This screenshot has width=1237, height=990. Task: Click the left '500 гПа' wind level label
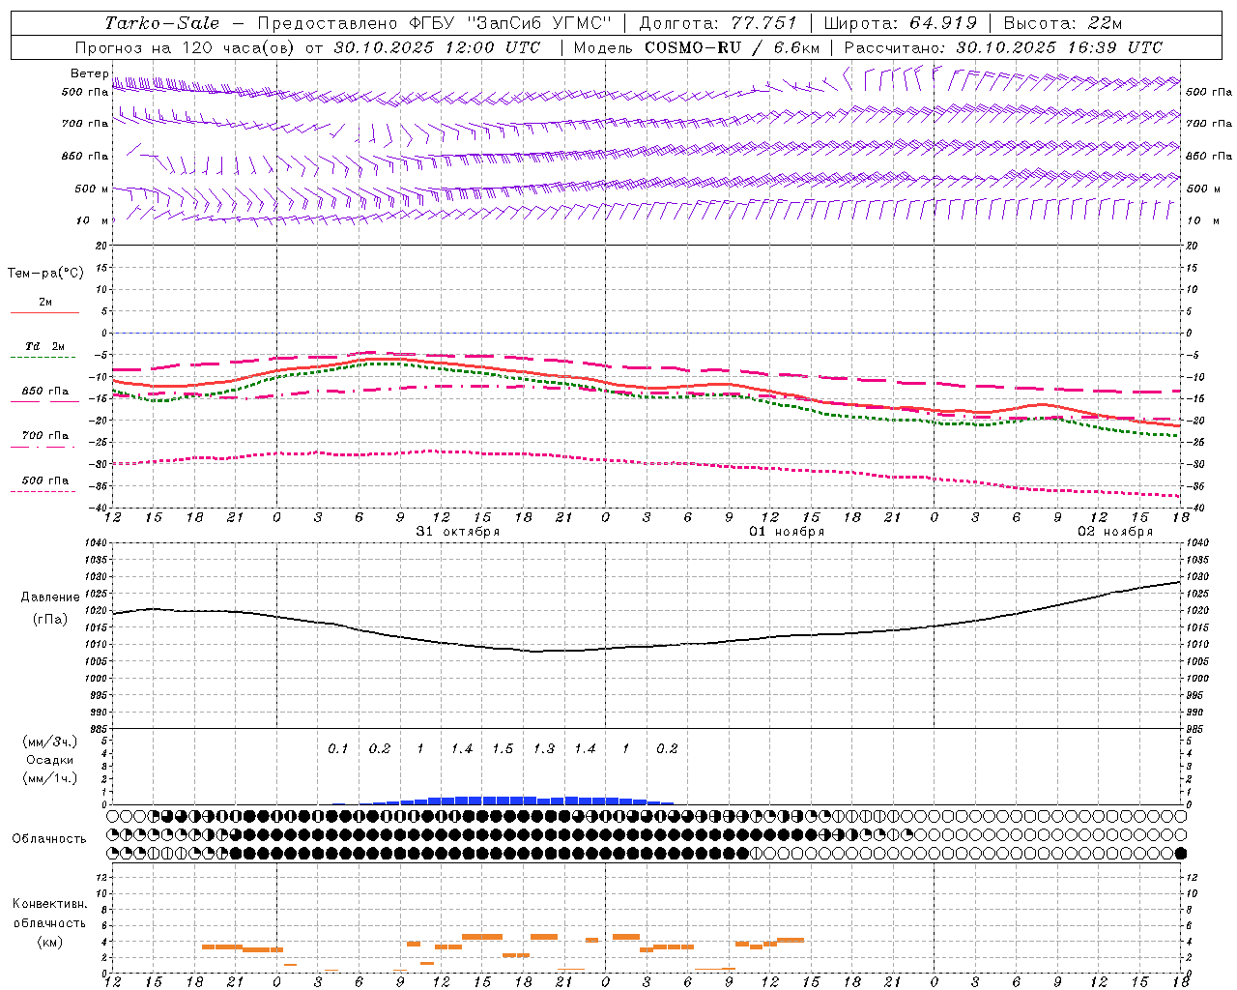pyautogui.click(x=85, y=92)
